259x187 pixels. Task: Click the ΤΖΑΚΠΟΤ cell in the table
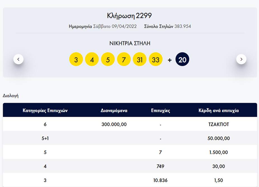click(218, 124)
